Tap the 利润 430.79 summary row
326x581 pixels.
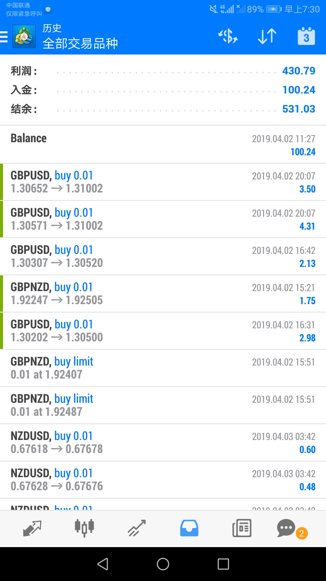point(163,71)
